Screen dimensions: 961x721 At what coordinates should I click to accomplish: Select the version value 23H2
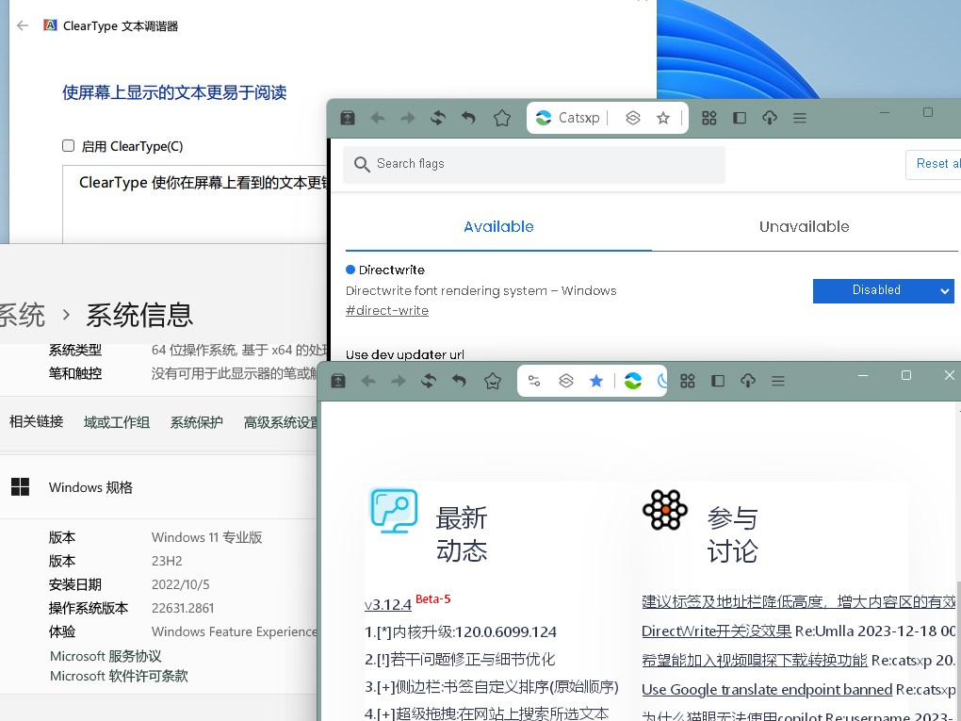167,561
